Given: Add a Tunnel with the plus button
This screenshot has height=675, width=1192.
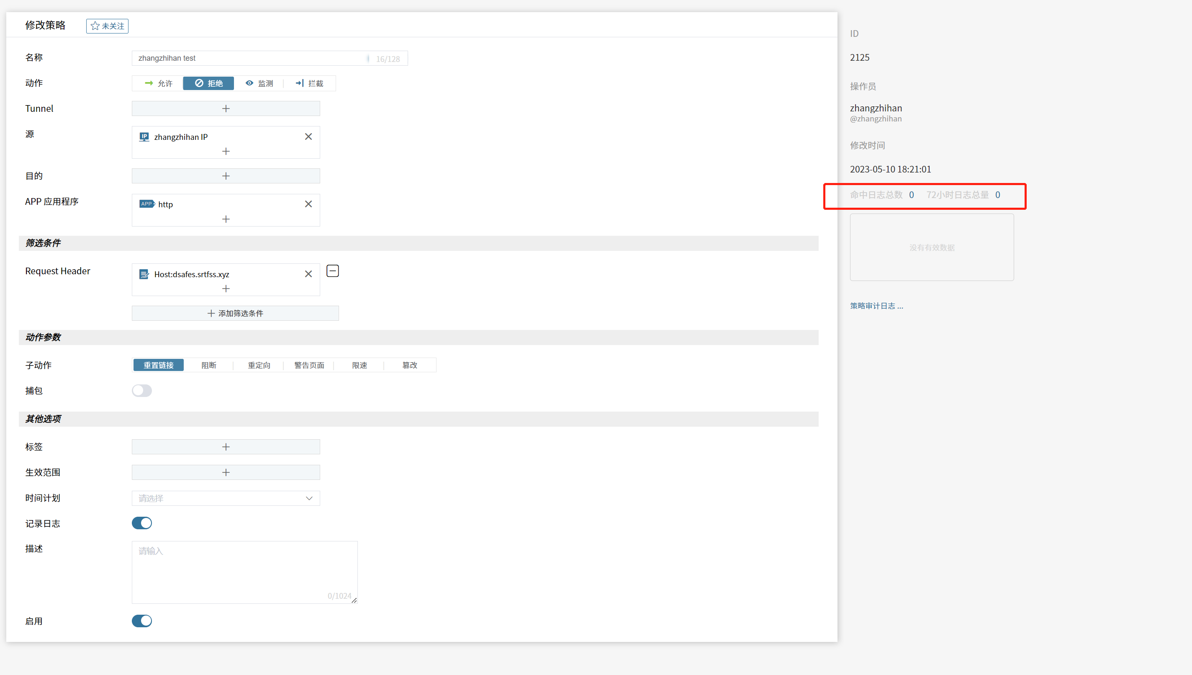Looking at the screenshot, I should pyautogui.click(x=226, y=108).
